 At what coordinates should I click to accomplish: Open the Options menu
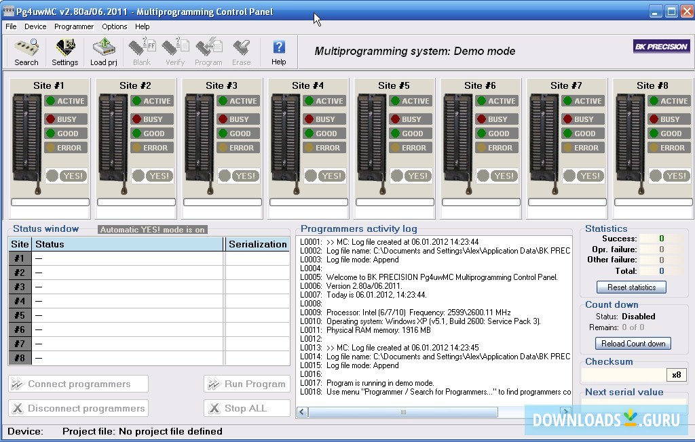pyautogui.click(x=114, y=26)
